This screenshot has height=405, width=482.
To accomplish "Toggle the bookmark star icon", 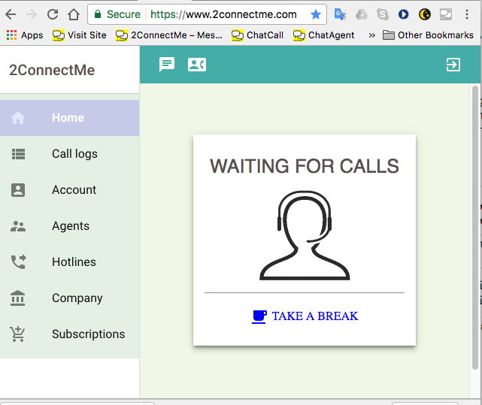I will [316, 14].
